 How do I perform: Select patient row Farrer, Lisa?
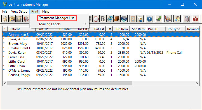coord(101,57)
